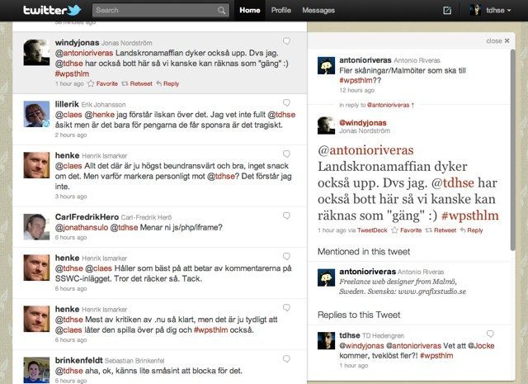Open windyjonas username in timeline
Screen dimensions: 528x384
(x=77, y=43)
